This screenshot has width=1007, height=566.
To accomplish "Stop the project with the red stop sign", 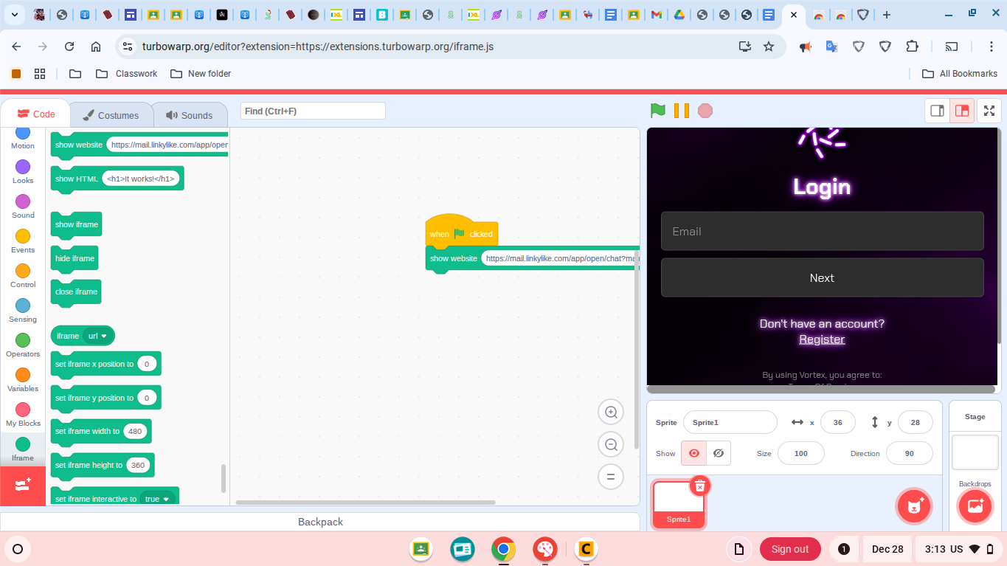I will click(705, 111).
